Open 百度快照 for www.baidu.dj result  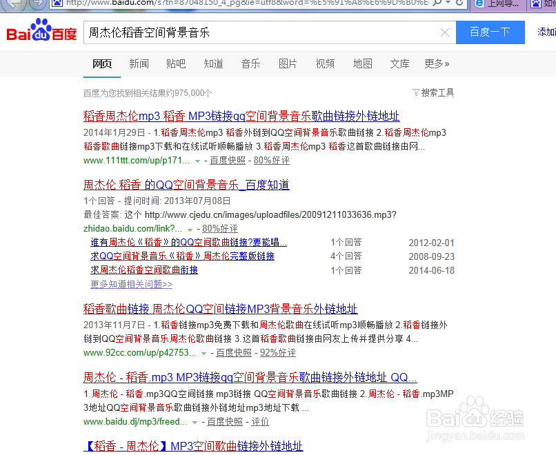[225, 422]
